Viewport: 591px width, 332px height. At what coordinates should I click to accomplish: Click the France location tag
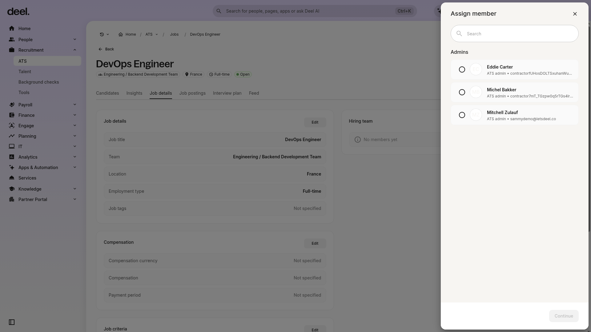[x=193, y=74]
